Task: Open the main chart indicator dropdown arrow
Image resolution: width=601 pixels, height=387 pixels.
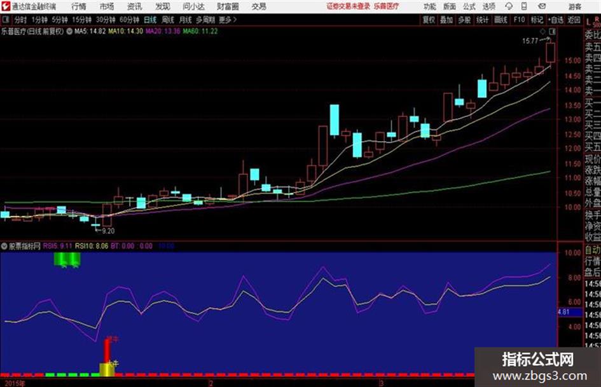Action: point(69,31)
